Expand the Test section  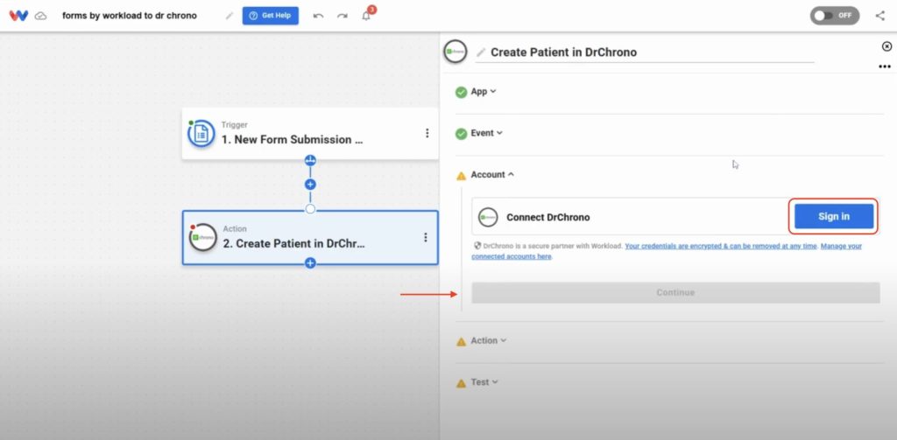[x=484, y=381]
